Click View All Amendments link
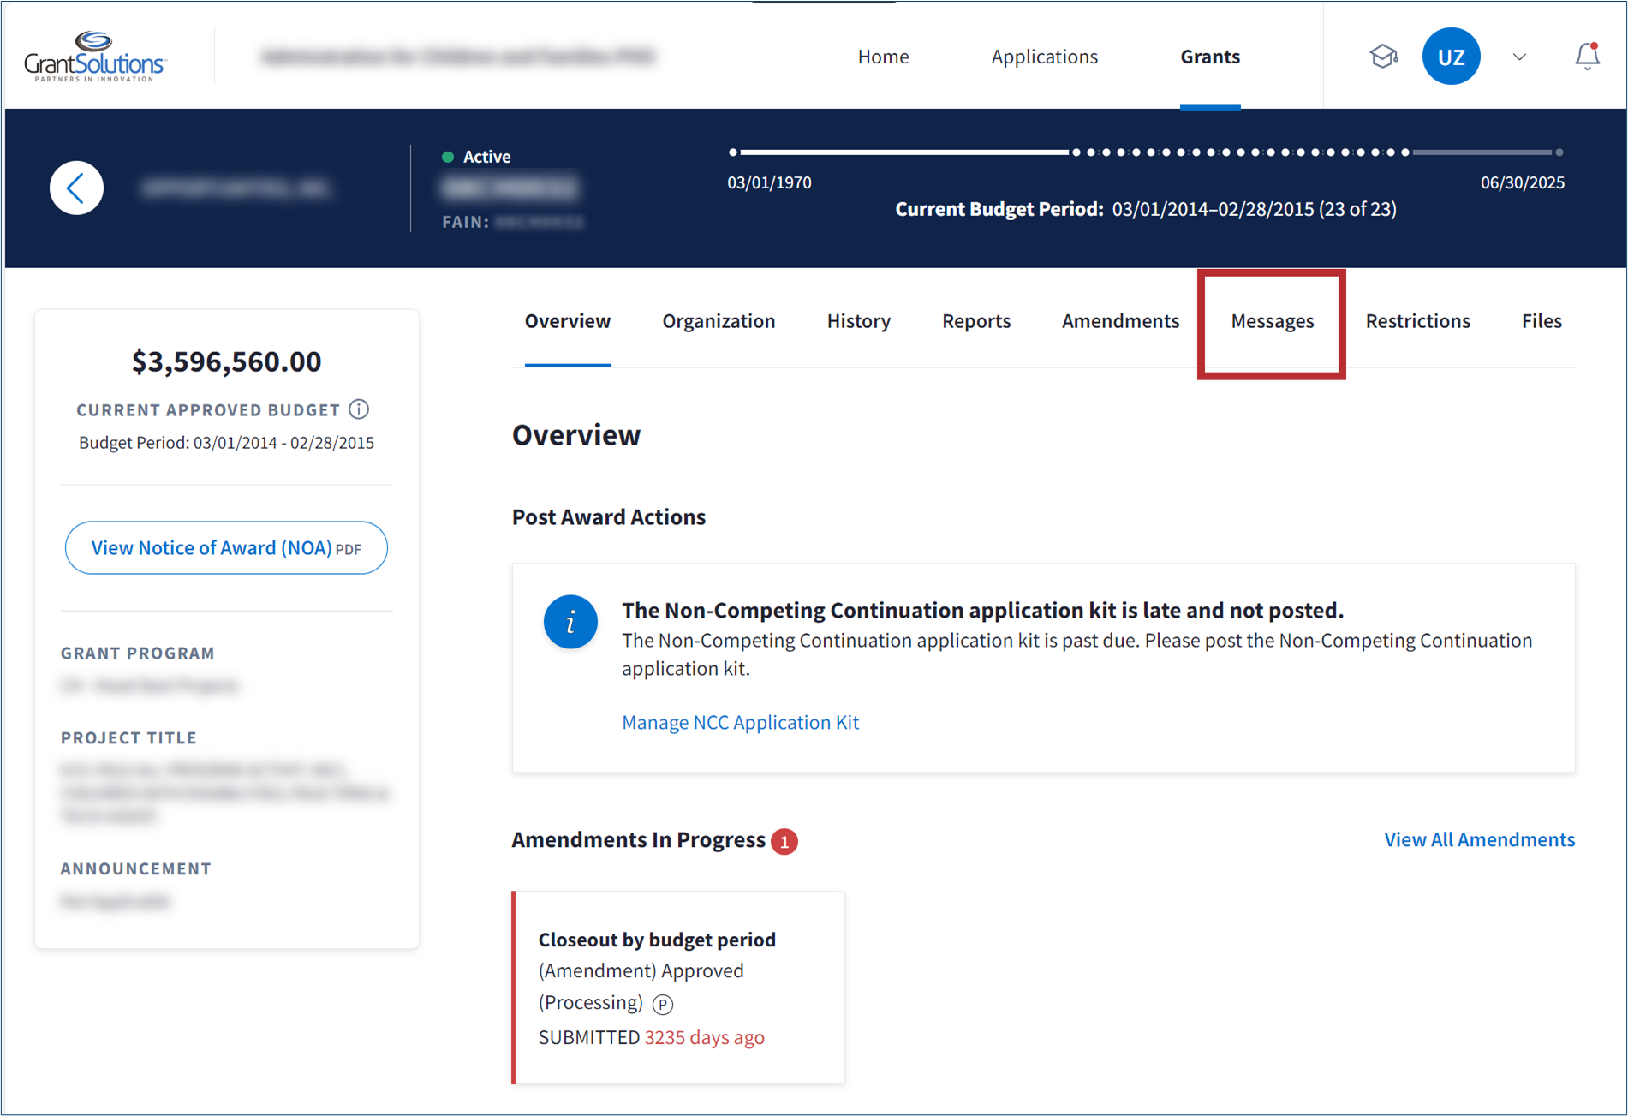Viewport: 1628px width, 1116px height. click(1479, 839)
